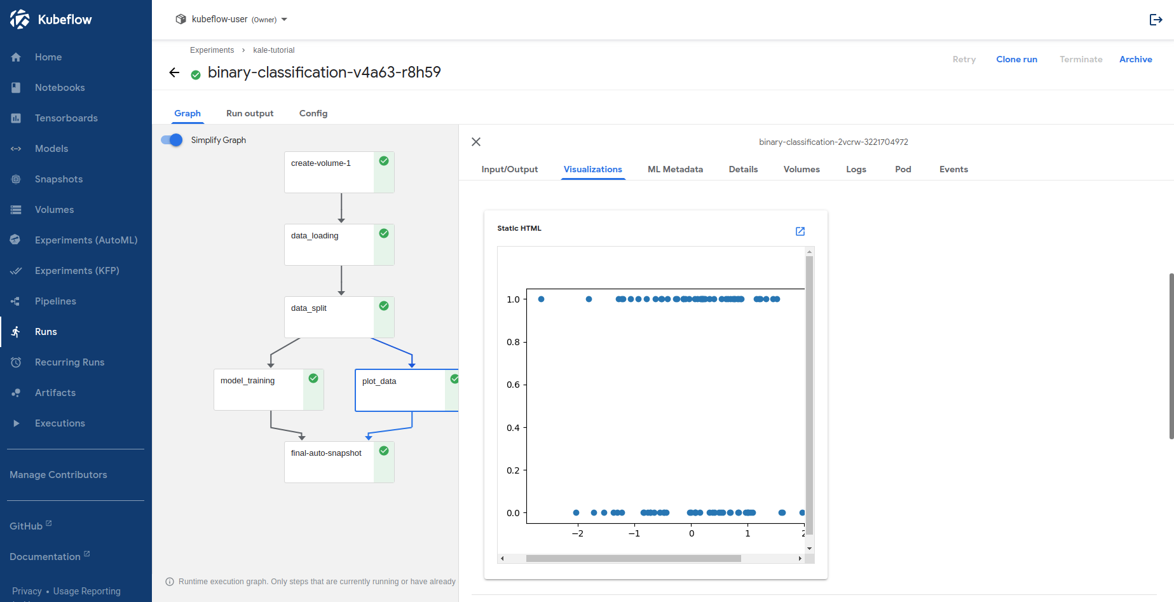The width and height of the screenshot is (1174, 602).
Task: Click the Pipelines sidebar icon
Action: pos(16,301)
